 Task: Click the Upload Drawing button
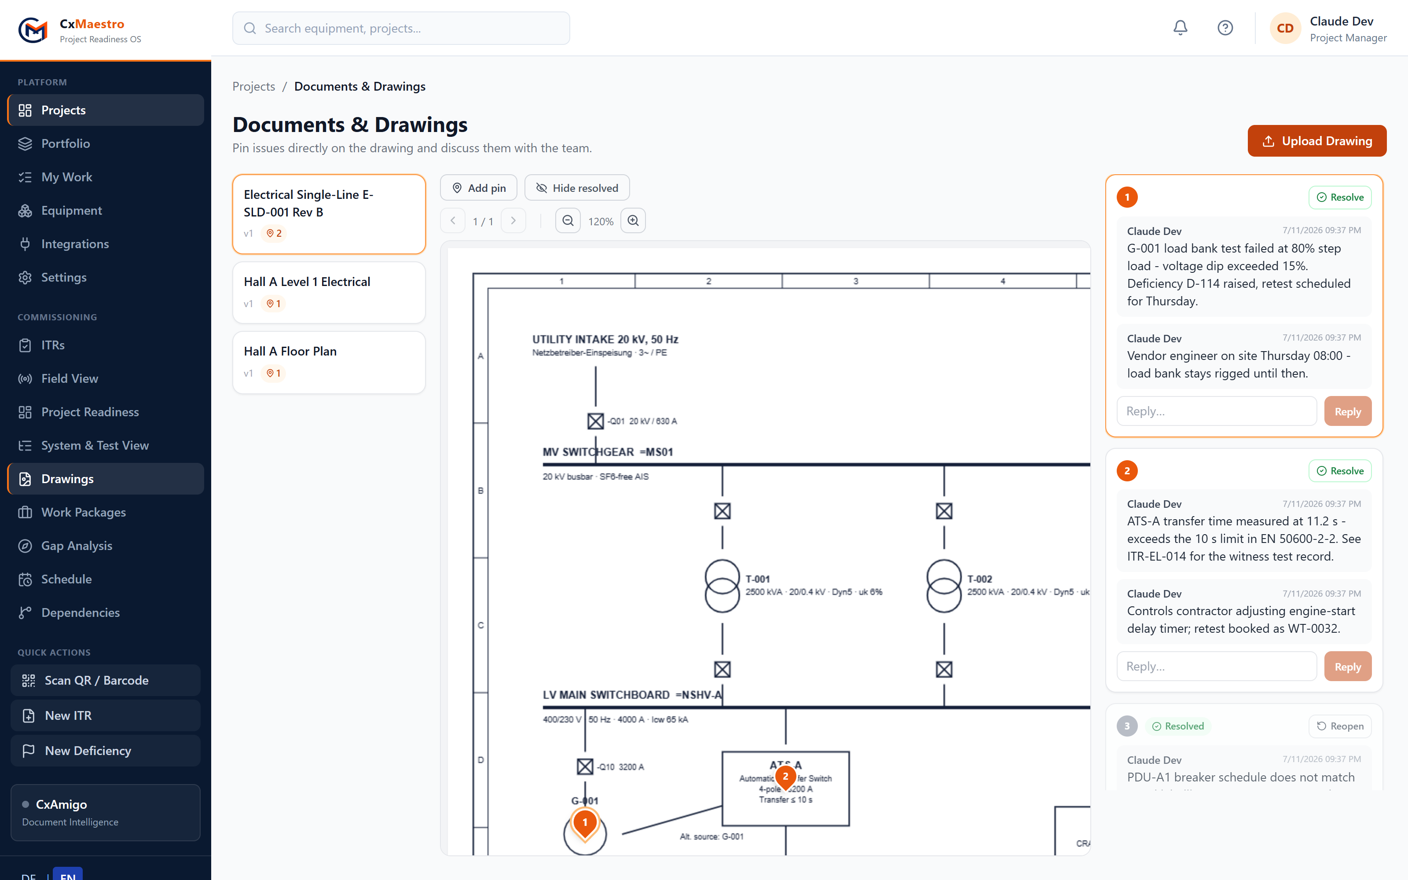point(1316,141)
